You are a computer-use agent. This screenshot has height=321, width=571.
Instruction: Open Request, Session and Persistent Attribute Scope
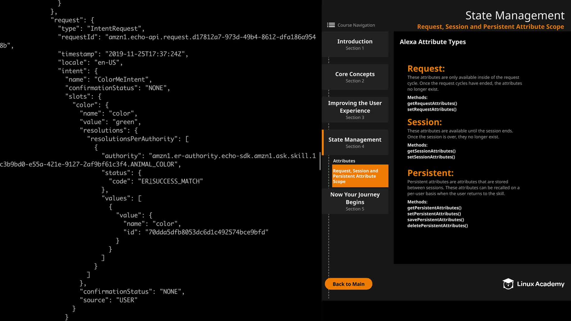coord(360,176)
